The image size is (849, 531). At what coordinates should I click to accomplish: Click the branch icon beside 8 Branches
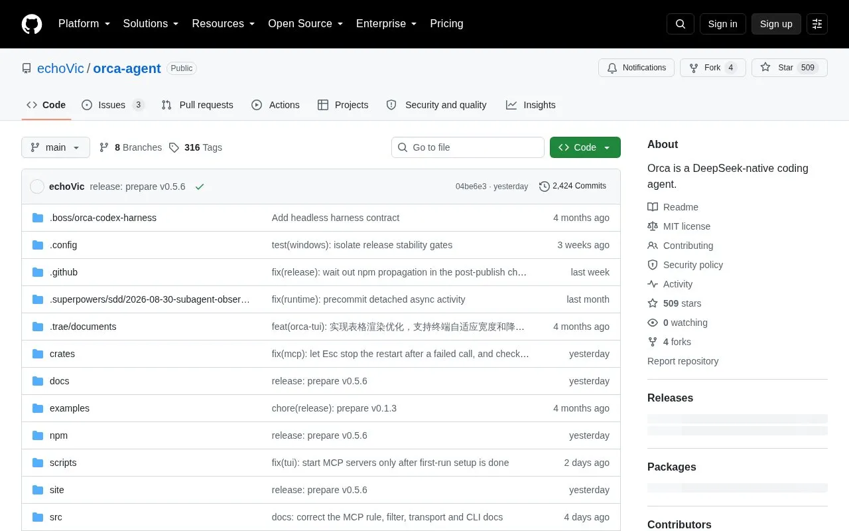[104, 147]
